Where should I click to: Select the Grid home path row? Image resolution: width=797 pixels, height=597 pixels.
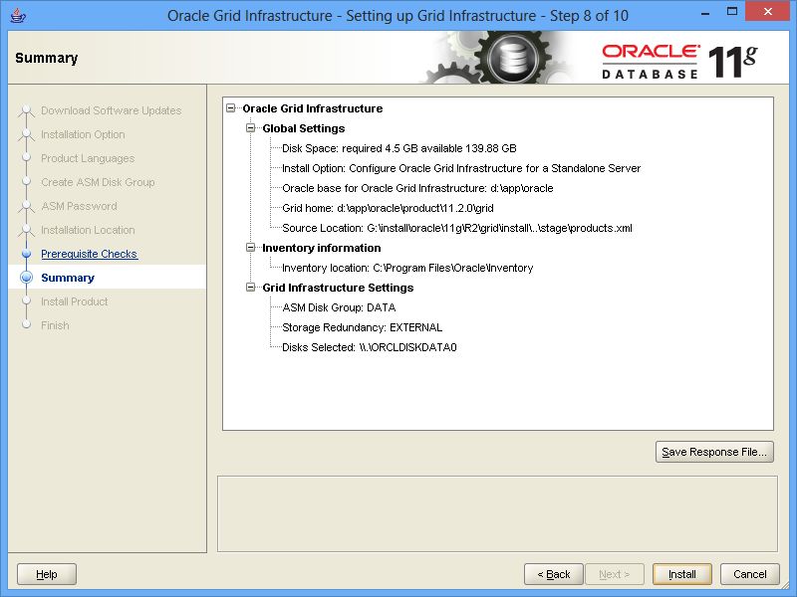[388, 208]
